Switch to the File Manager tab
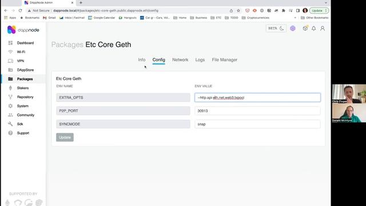Image resolution: width=366 pixels, height=206 pixels. [225, 60]
